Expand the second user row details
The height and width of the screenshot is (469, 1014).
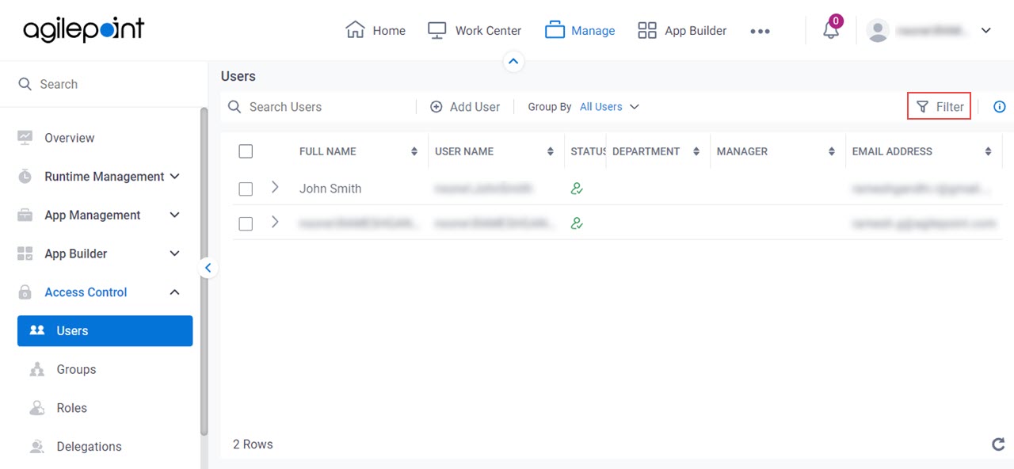[x=275, y=223]
